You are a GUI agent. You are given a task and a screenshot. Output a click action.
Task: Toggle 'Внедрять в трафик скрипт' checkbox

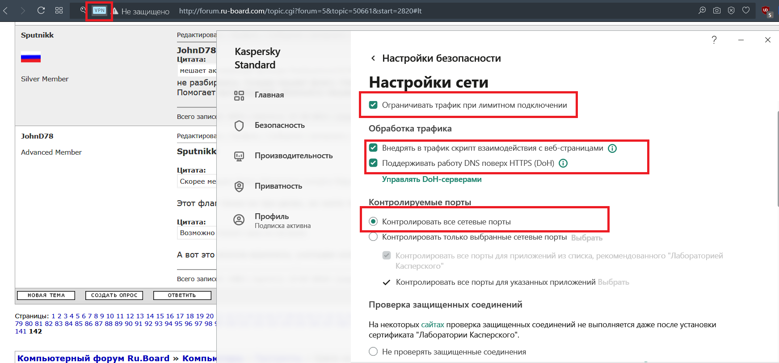coord(373,148)
